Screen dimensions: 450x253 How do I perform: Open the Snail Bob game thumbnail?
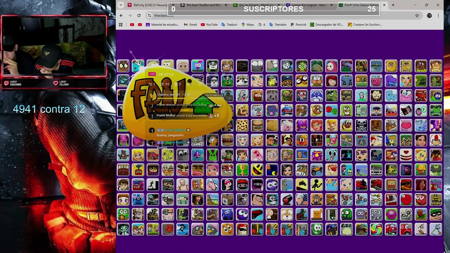click(x=421, y=214)
